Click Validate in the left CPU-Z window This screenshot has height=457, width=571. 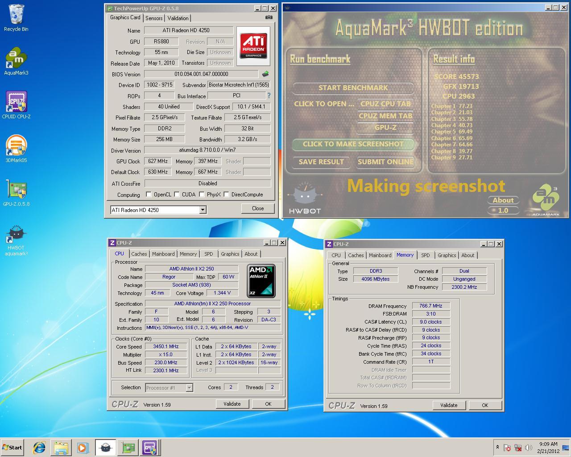(x=232, y=404)
